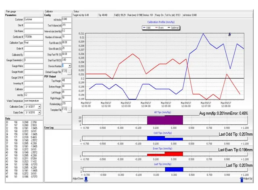This screenshot has height=190, width=258.
Task: Click the Gauge S/N # input field
Action: (33, 77)
